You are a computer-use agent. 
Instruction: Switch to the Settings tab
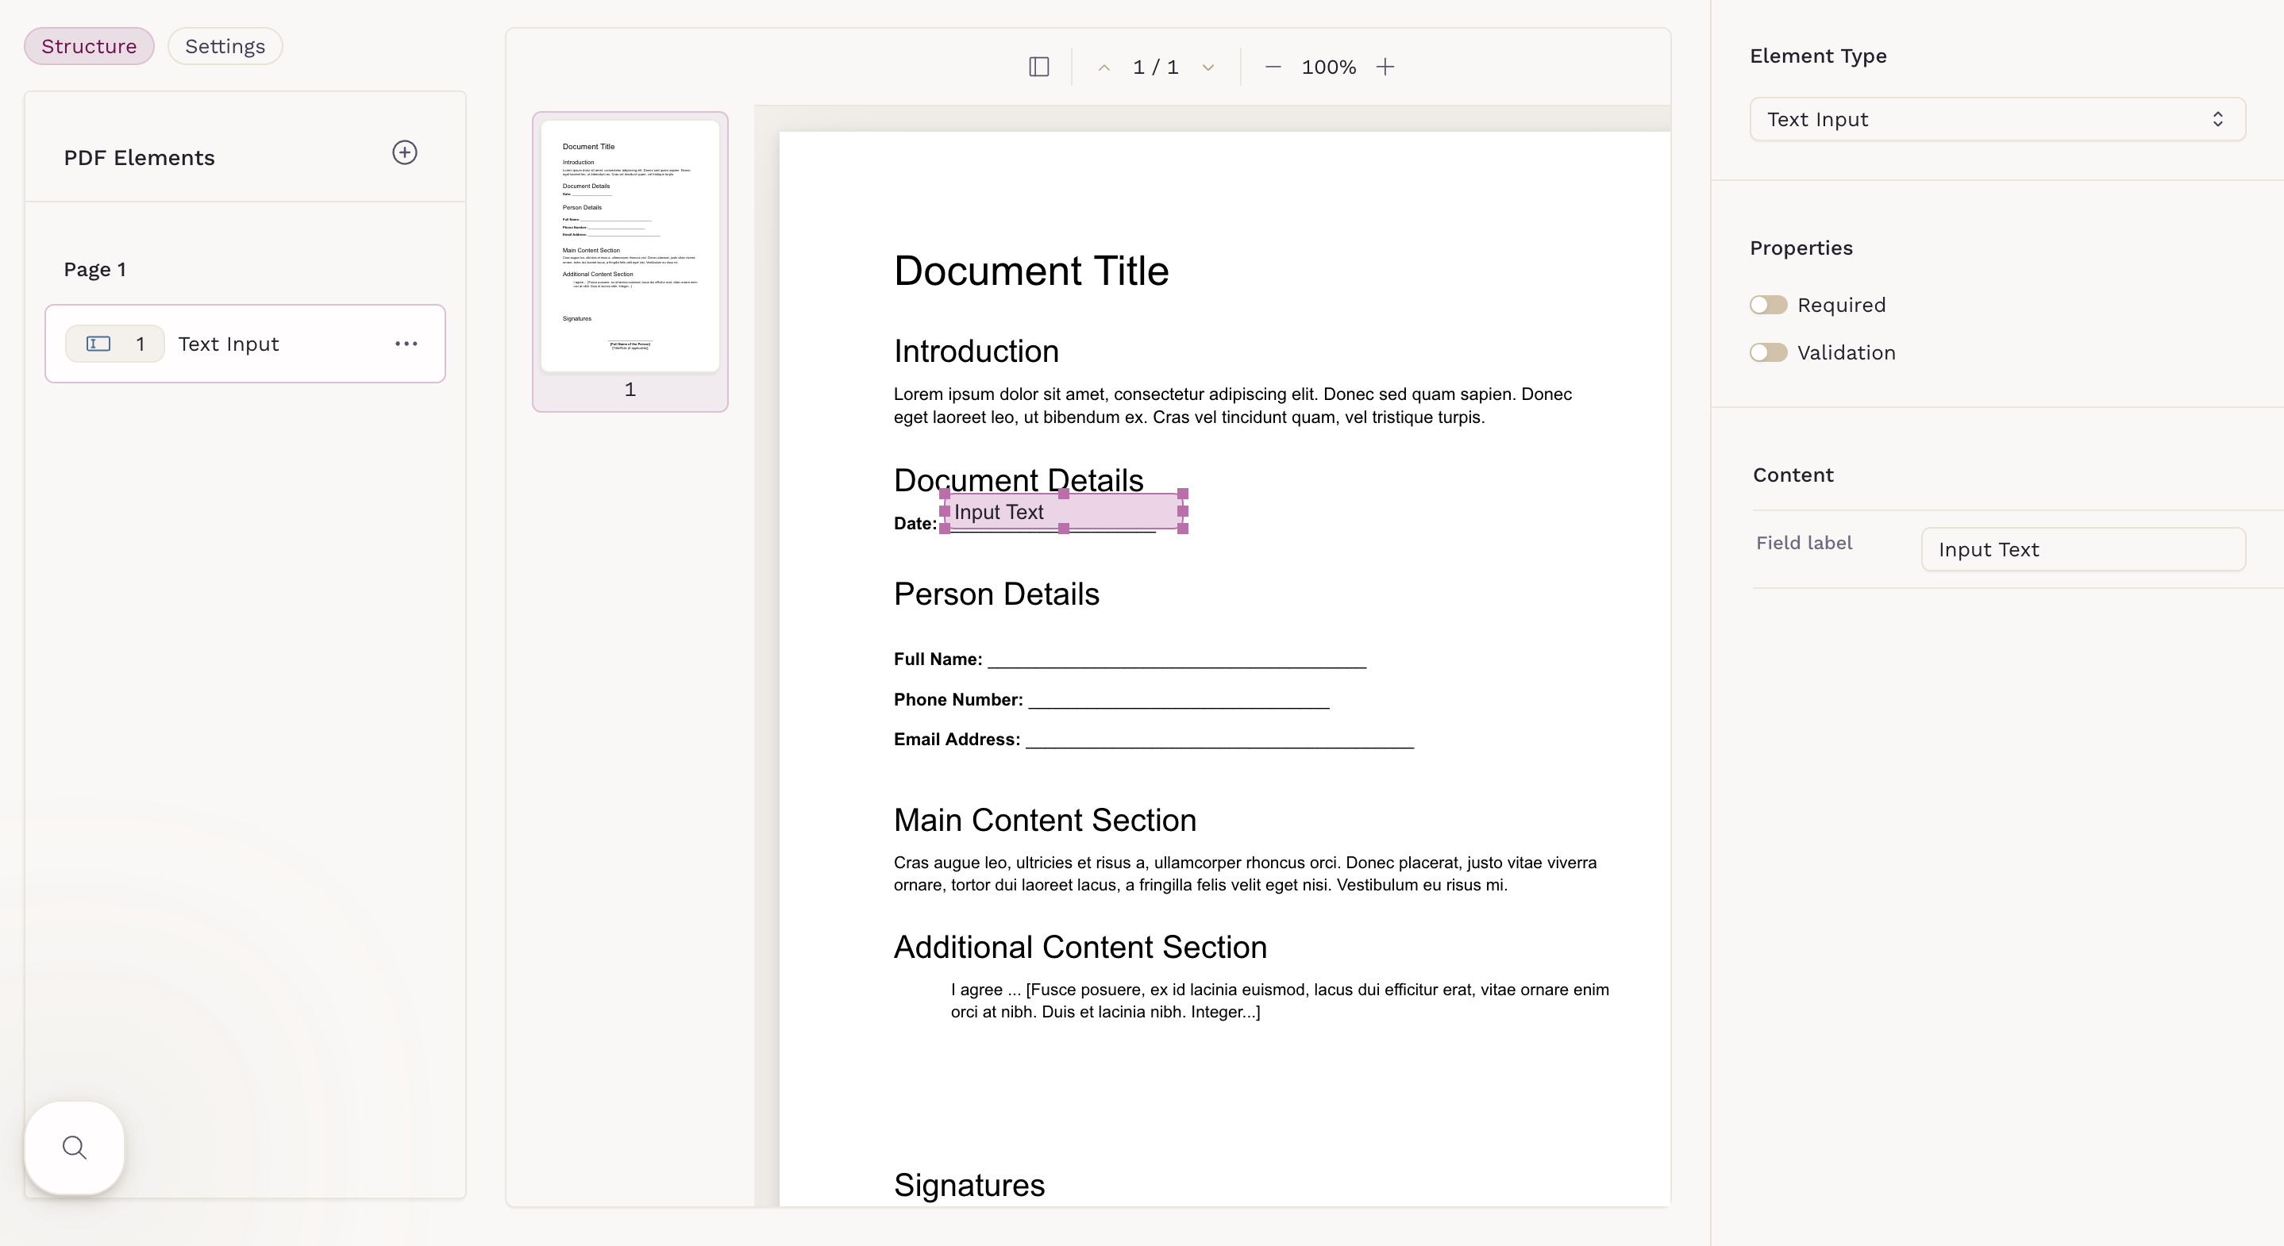[x=225, y=46]
